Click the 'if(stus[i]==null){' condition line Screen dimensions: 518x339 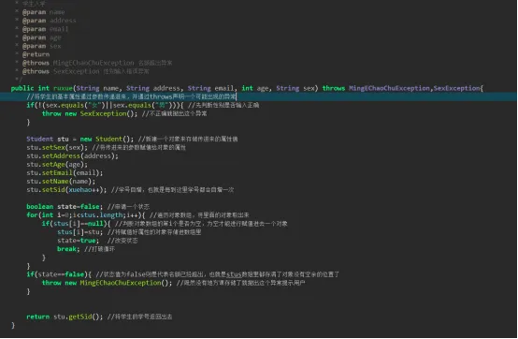pyautogui.click(x=77, y=224)
